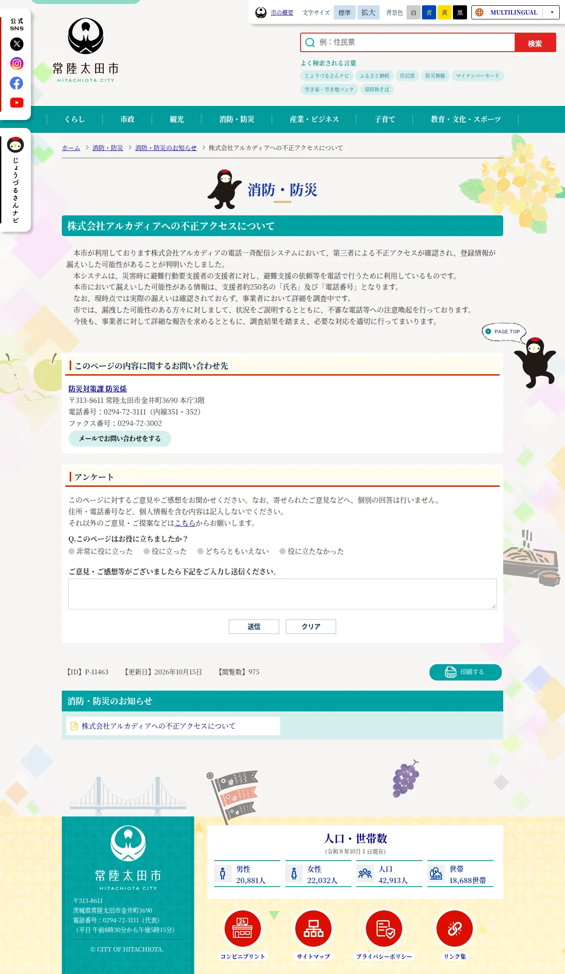Screen dimensions: 565x974
Task: Set text size to 標準
Action: [344, 13]
